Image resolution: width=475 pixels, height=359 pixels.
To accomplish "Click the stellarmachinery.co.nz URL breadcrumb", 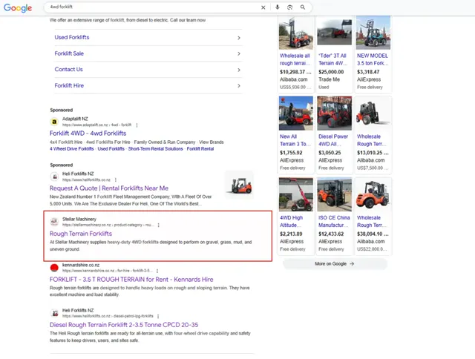I will pyautogui.click(x=108, y=225).
